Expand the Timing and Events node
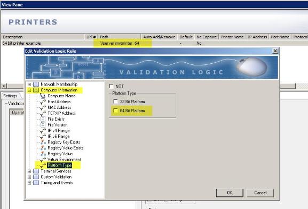The image size is (308, 209). 29,183
